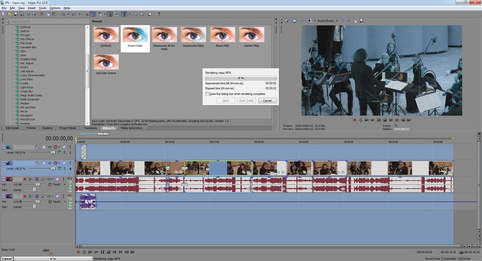Screen dimensions: 482x261
Task: Click Play From Start under preview
Action: 367,120
